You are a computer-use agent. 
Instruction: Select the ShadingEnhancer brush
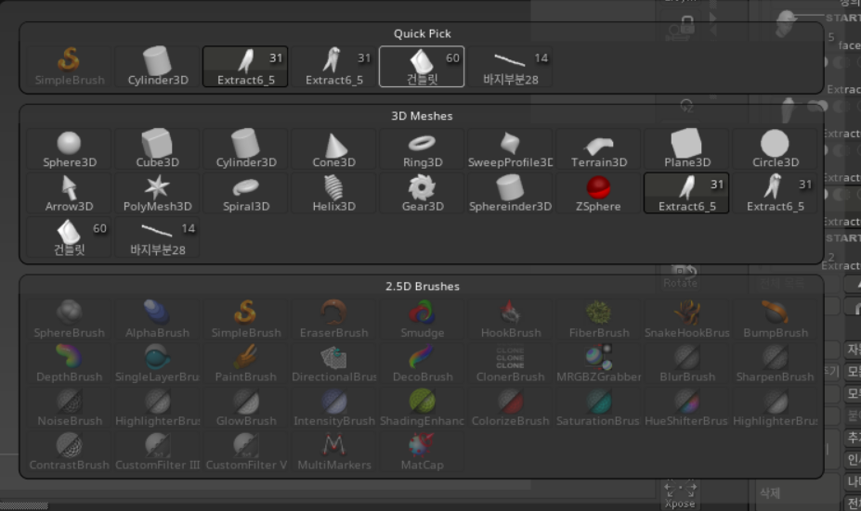[422, 407]
